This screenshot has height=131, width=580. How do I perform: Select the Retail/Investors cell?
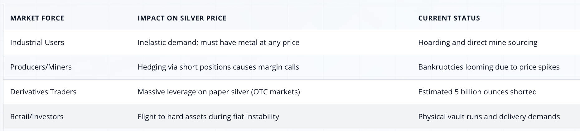pos(37,117)
